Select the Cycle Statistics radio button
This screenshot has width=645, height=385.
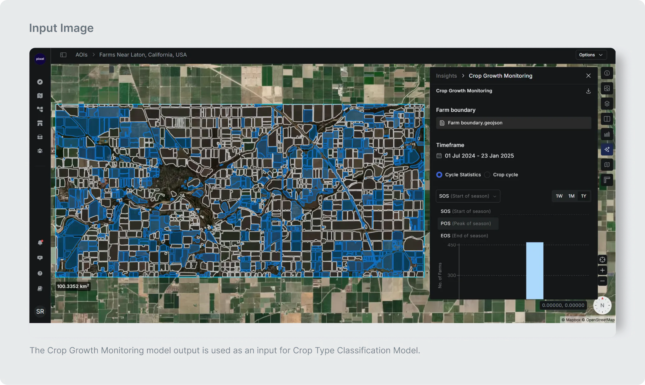tap(439, 175)
